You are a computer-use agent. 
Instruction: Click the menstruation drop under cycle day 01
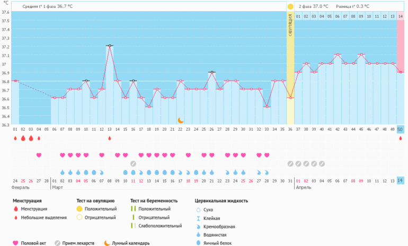pyautogui.click(x=15, y=139)
